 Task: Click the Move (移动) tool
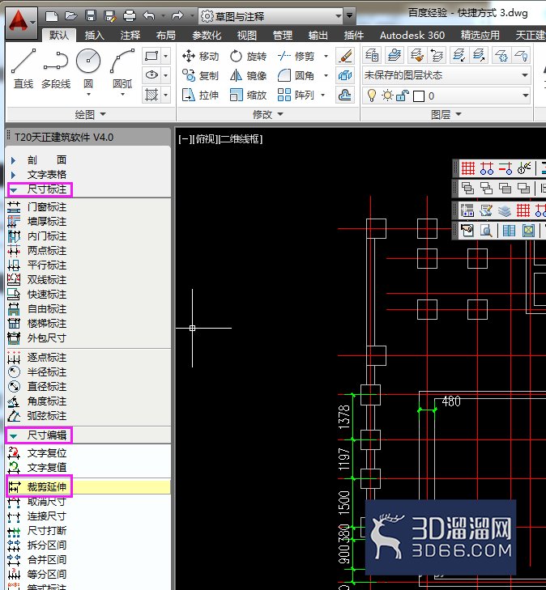[200, 56]
